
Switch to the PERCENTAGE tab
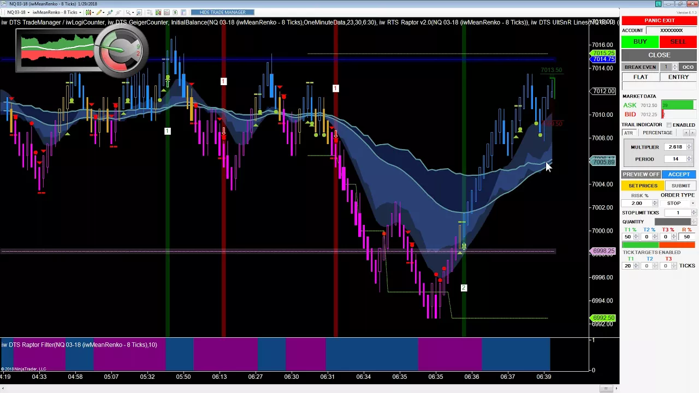pyautogui.click(x=657, y=133)
